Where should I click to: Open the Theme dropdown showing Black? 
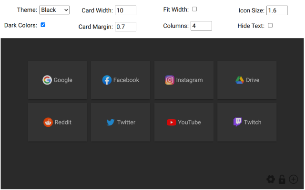coord(54,10)
